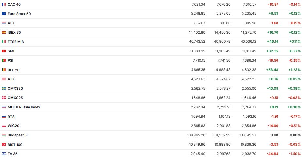Viewport: 302px width, 158px height.
Task: Click the EU flag icon beside Euro Stoxx 50
Action: 4,14
